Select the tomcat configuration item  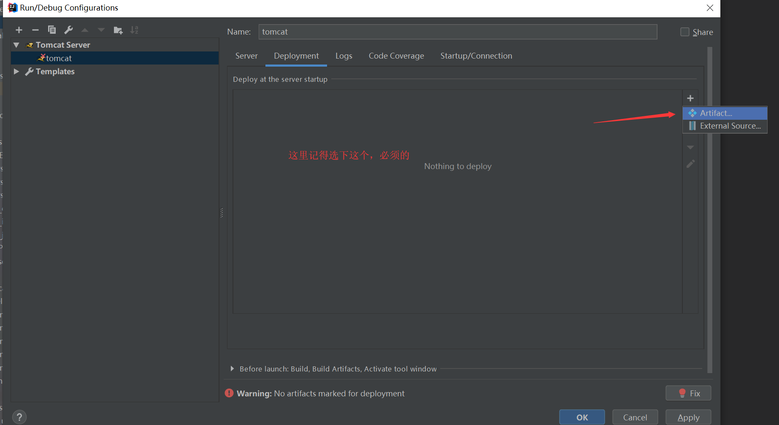tap(115, 58)
